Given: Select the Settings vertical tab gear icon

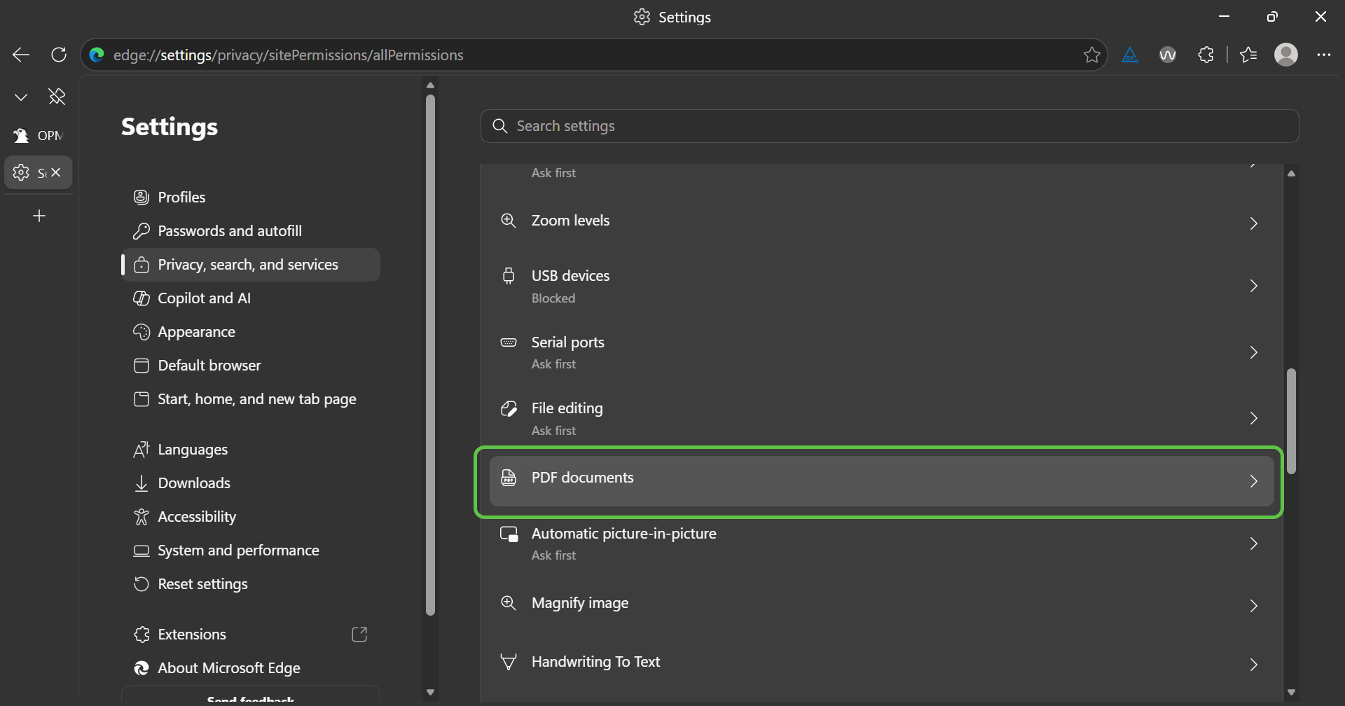Looking at the screenshot, I should pyautogui.click(x=21, y=172).
